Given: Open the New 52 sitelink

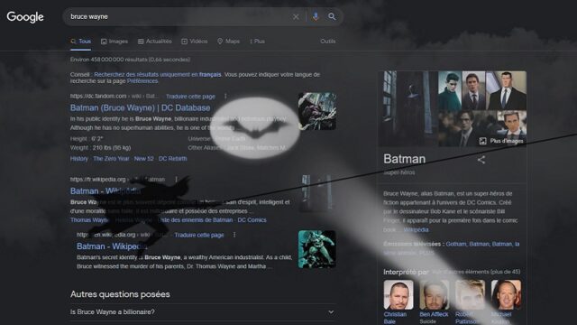Looking at the screenshot, I should click(x=144, y=159).
